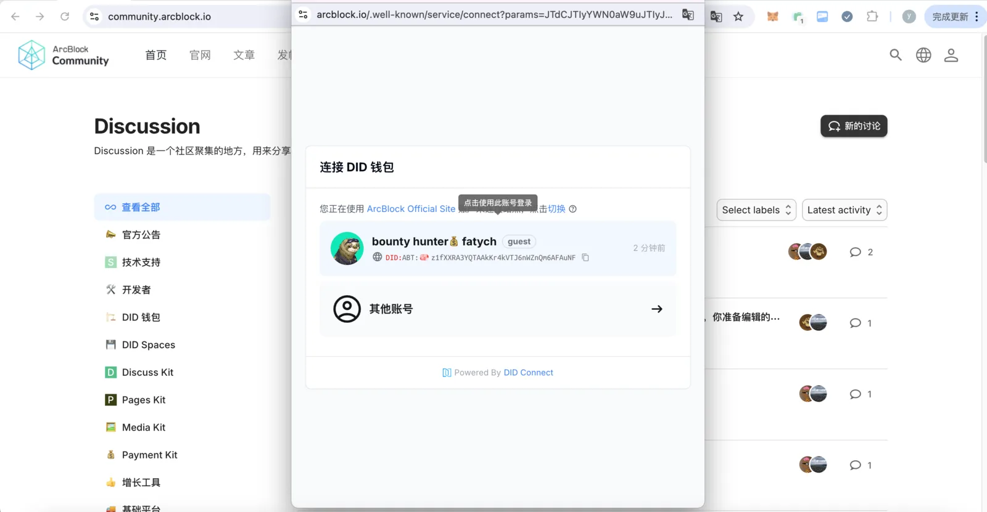This screenshot has width=987, height=512.
Task: Click the 2-comment count icon
Action: pyautogui.click(x=855, y=252)
